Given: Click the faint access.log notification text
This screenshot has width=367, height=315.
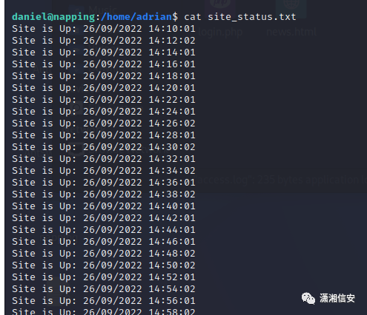Looking at the screenshot, I should click(281, 180).
